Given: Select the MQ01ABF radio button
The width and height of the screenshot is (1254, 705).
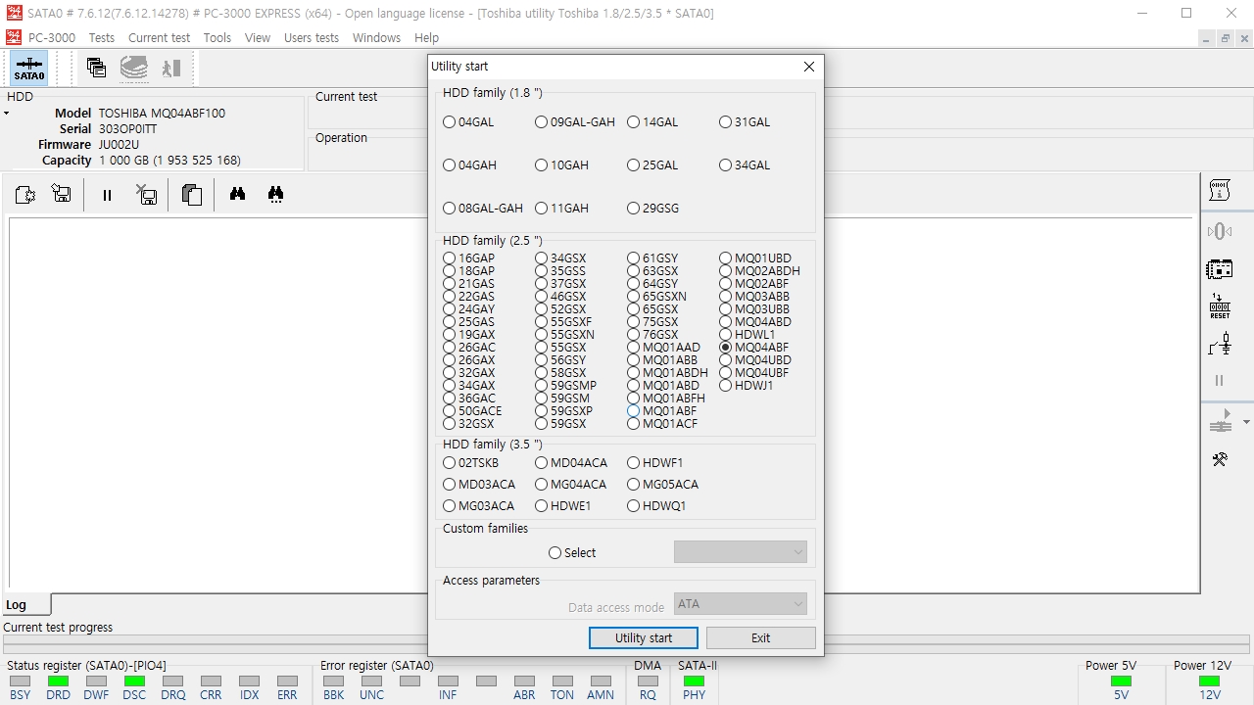Looking at the screenshot, I should [x=664, y=411].
